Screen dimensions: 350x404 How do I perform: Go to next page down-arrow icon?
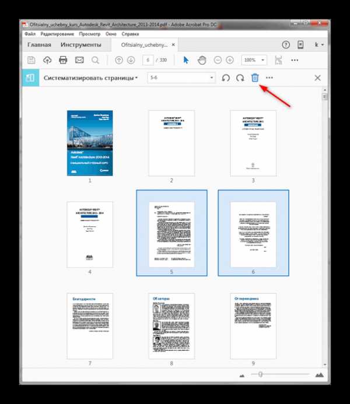click(131, 60)
